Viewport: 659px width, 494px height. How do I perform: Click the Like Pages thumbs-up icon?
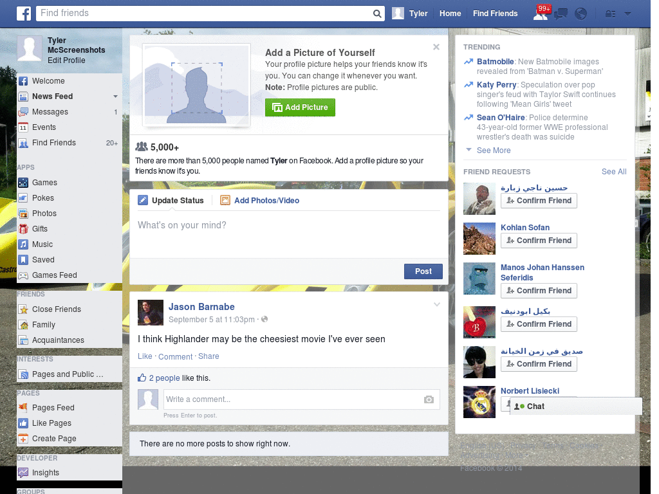click(23, 423)
